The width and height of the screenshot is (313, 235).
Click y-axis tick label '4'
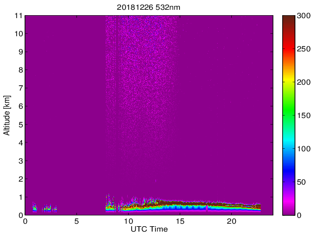pos(21,142)
